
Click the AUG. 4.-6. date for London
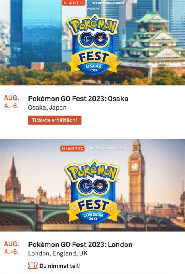pyautogui.click(x=12, y=248)
